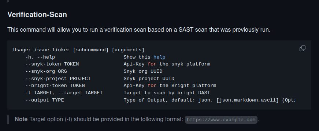This screenshot has width=319, height=131.
Task: Click the 'Snyk org UUID' description
Action: [143, 71]
